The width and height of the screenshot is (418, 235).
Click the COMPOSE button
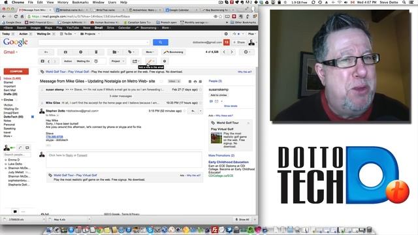[16, 71]
